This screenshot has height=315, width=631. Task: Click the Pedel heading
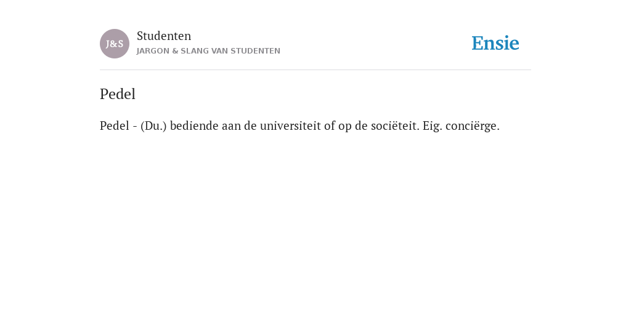pos(118,94)
